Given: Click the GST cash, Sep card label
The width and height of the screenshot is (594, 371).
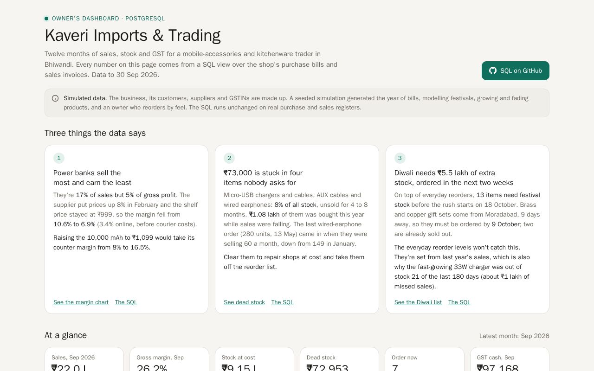Looking at the screenshot, I should 497,358.
